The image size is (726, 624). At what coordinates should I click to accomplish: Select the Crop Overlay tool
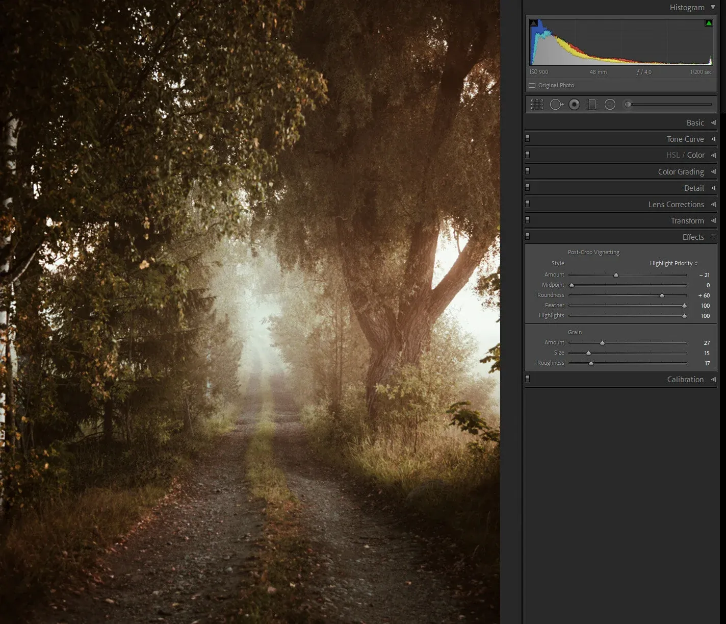pyautogui.click(x=537, y=105)
